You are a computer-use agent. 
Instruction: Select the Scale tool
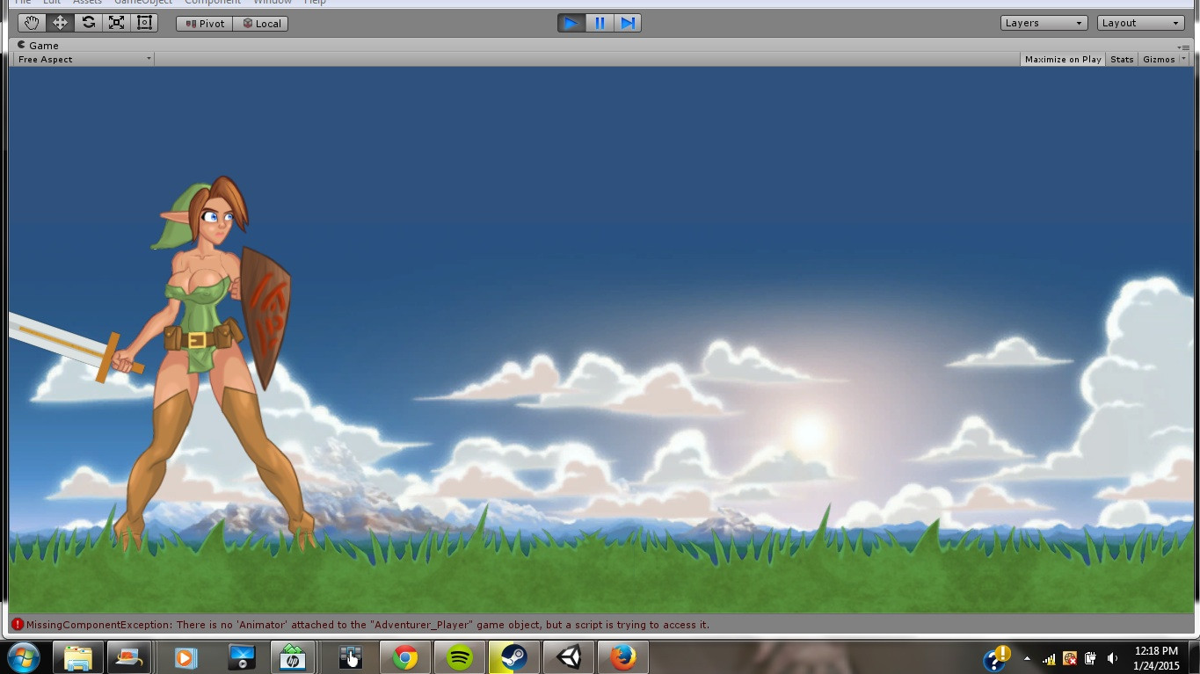point(116,23)
